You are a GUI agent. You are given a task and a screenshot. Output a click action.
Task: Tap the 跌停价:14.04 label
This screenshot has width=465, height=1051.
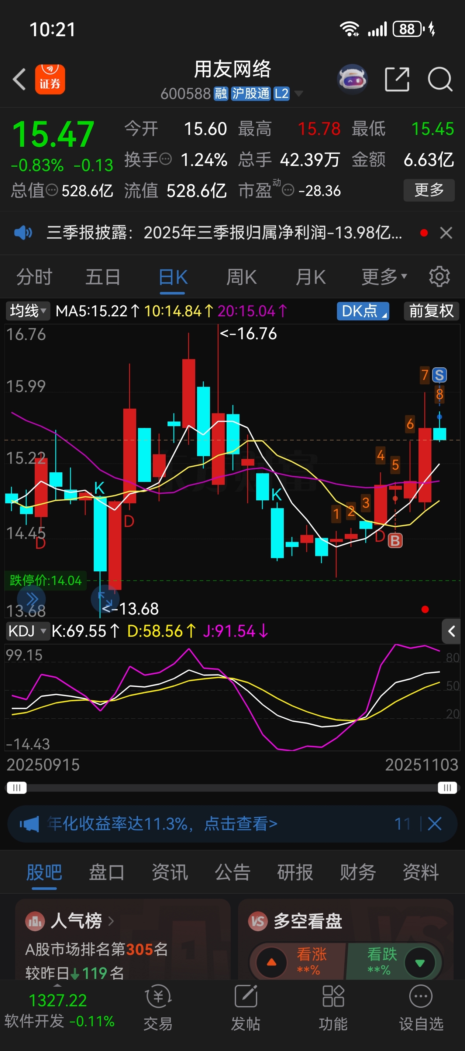click(45, 580)
